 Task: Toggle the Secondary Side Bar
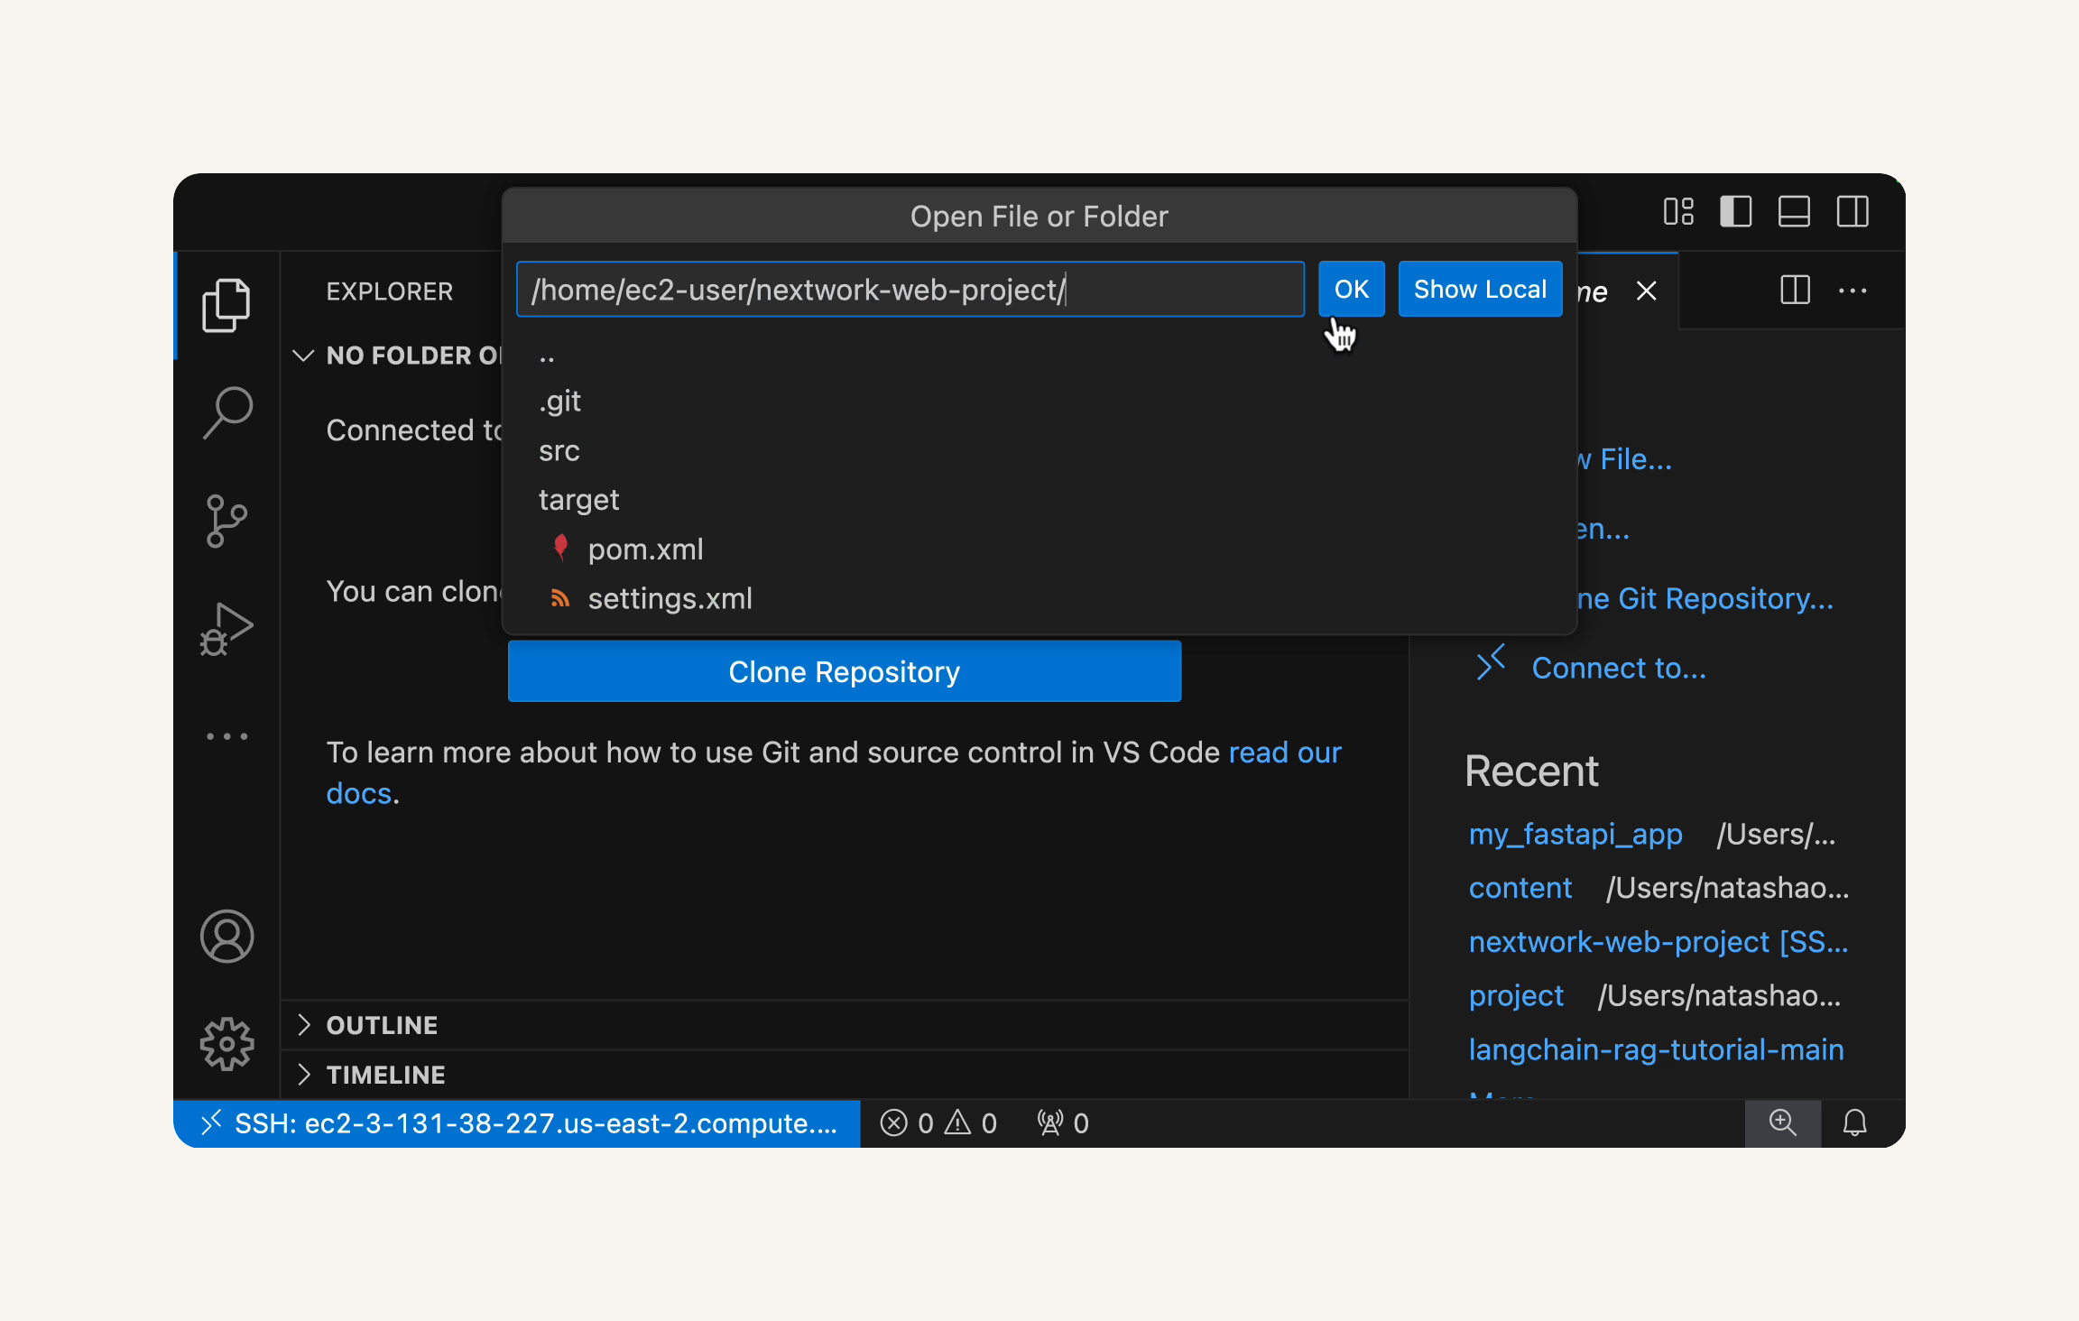1853,212
